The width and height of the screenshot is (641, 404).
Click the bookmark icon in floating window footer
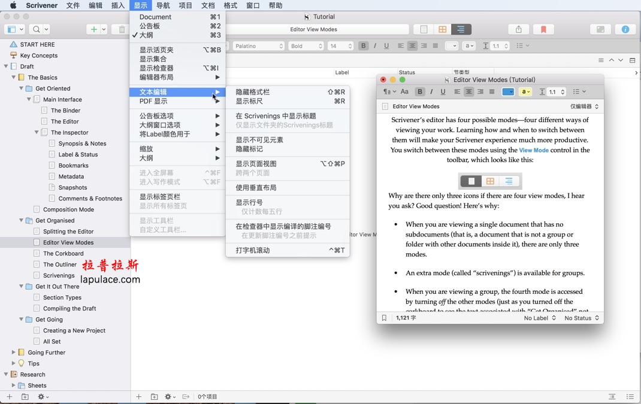coord(384,318)
